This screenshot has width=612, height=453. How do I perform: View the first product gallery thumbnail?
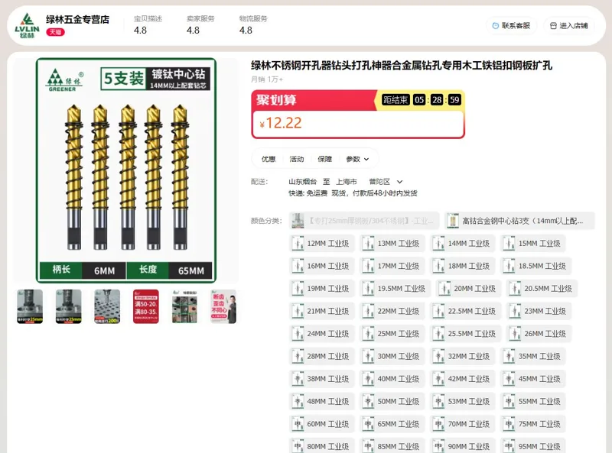30,306
